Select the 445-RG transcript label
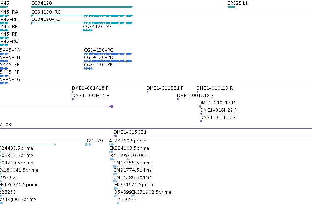 pos(10,41)
